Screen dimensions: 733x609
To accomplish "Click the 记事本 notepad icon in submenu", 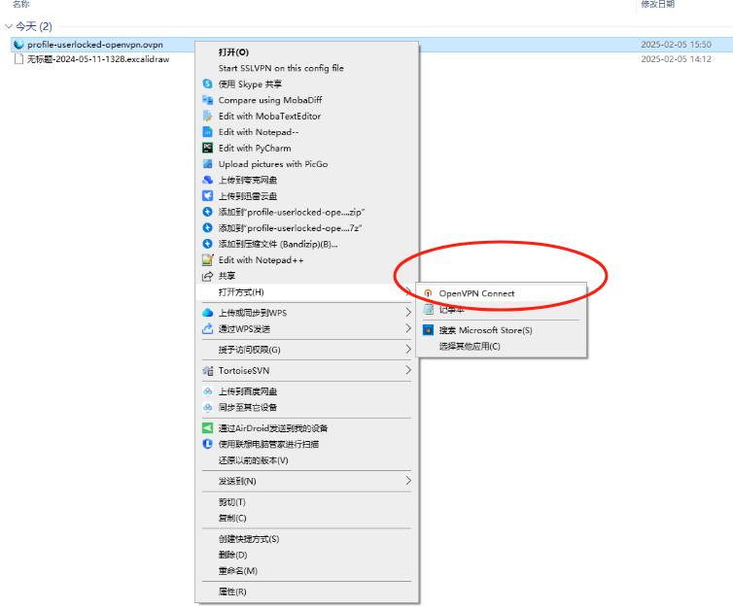I will click(428, 309).
